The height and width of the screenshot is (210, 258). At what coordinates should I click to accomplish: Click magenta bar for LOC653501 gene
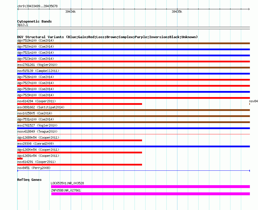tap(150, 187)
